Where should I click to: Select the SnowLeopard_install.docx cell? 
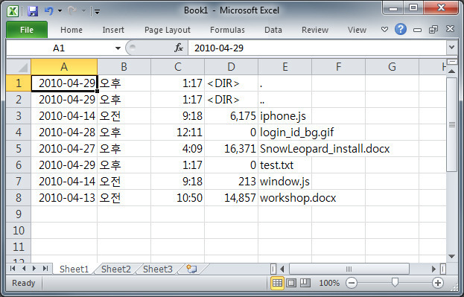(285, 149)
